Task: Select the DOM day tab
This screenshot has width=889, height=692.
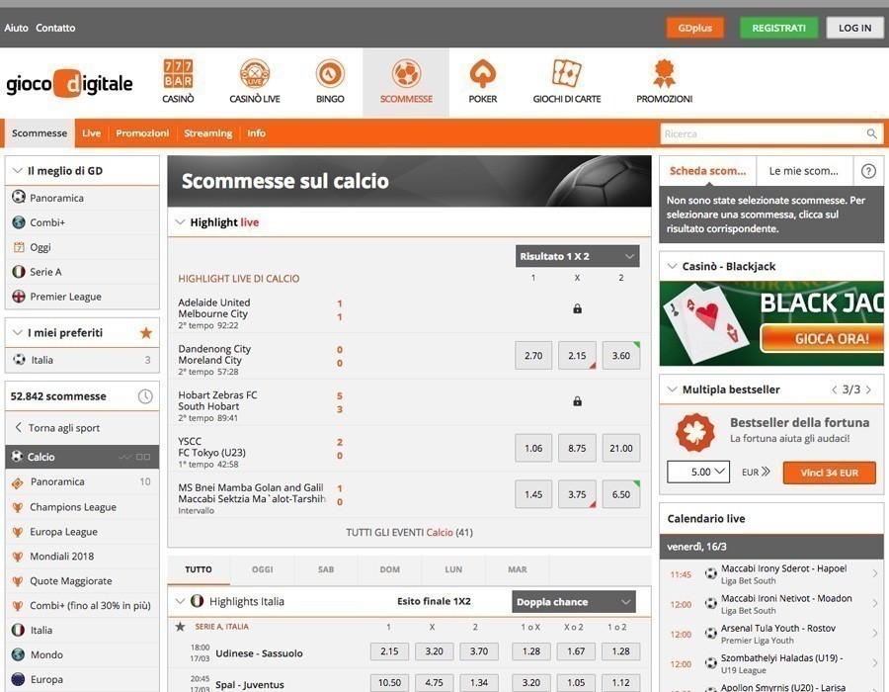Action: [389, 569]
